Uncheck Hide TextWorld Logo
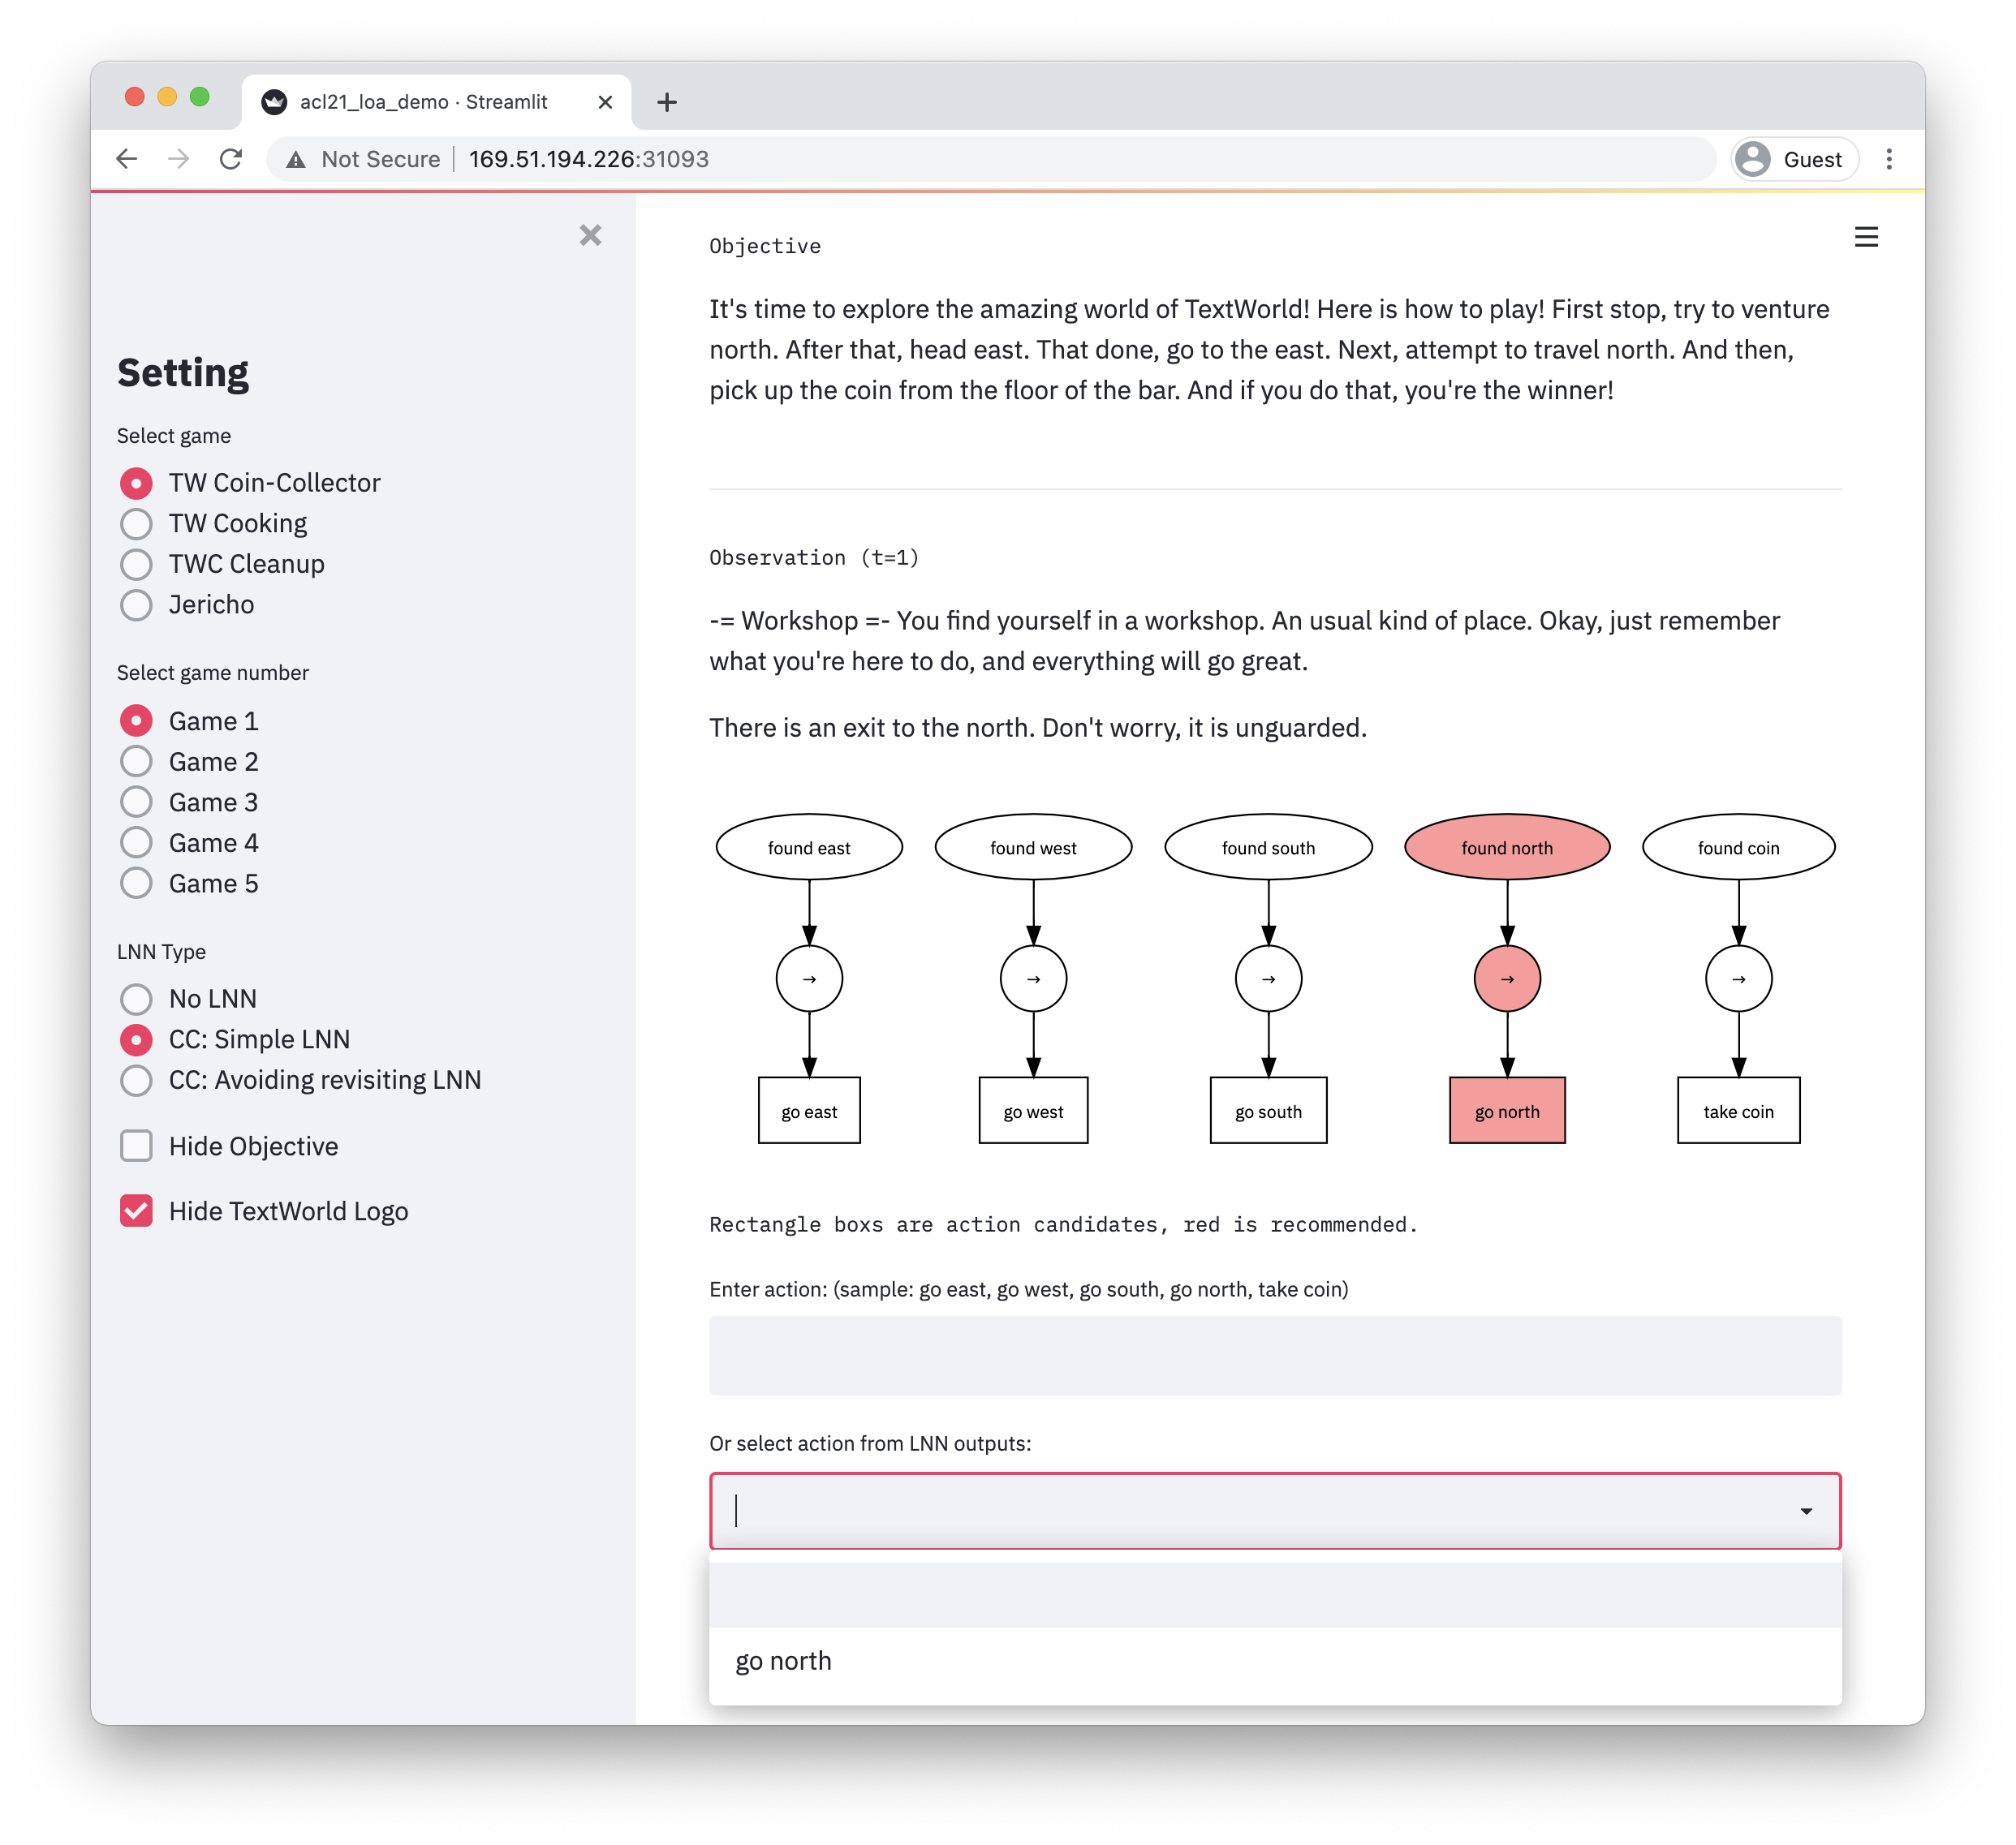2016x1845 pixels. tap(137, 1211)
